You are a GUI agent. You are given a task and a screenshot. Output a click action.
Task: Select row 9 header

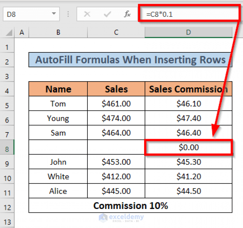(x=7, y=162)
